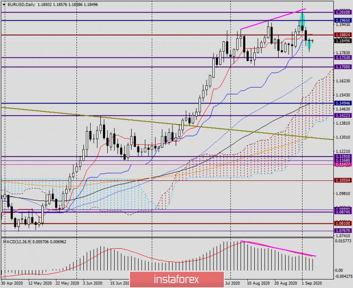Select the 1.08100 level label
Screen dimensions: 353x288
[x=342, y=223]
